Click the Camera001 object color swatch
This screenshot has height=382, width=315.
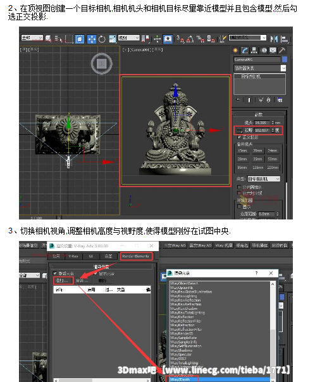(x=284, y=59)
